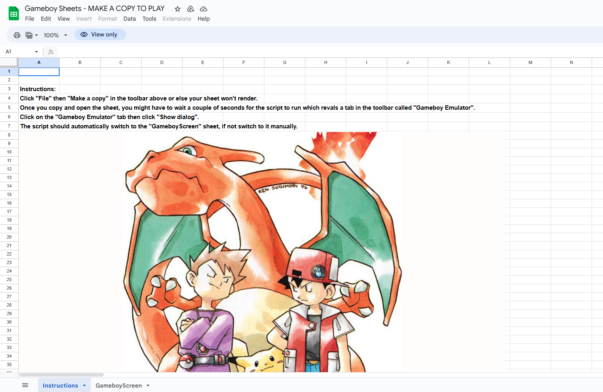Open the Insert menu
Image resolution: width=603 pixels, height=392 pixels.
[x=84, y=19]
